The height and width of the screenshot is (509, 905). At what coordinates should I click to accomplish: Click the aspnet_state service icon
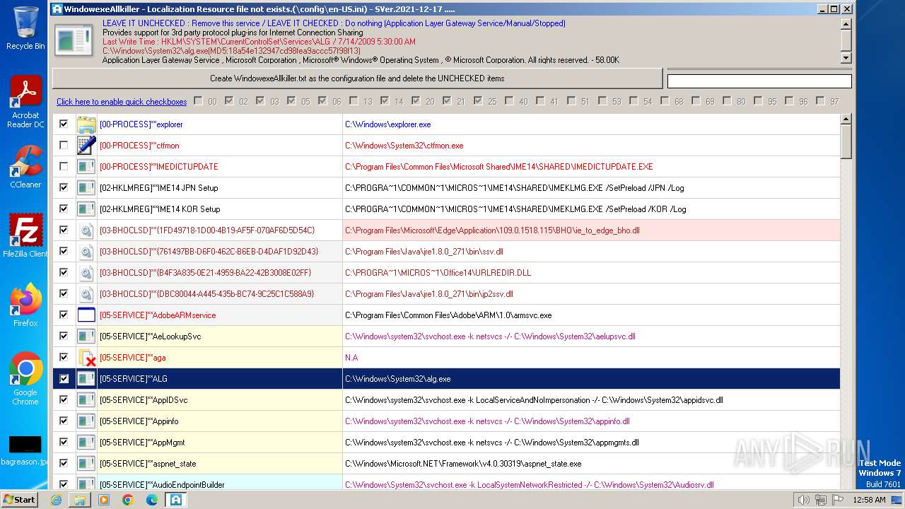pos(86,464)
